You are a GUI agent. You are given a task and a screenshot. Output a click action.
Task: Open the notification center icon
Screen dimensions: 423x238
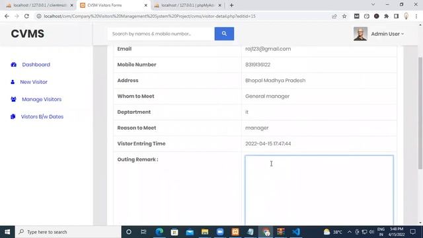coord(412,232)
